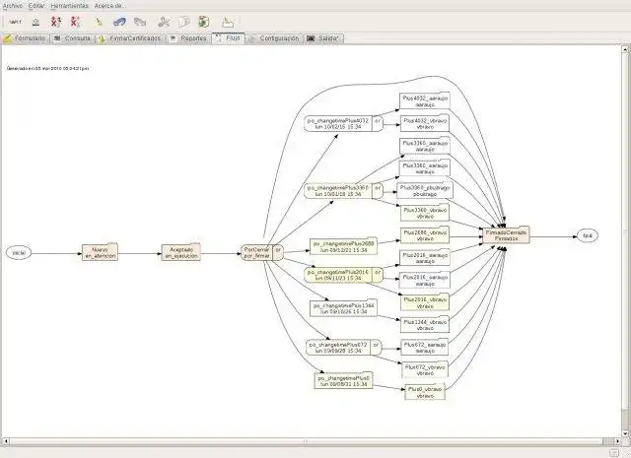Select the Nuevo en_atencion node

(100, 252)
